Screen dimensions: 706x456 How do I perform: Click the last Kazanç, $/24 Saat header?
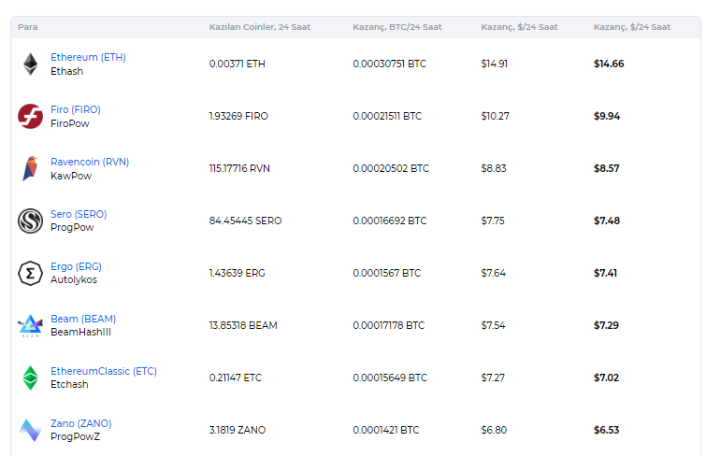[x=632, y=27]
